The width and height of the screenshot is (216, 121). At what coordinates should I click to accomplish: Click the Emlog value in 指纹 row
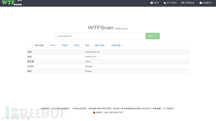(88, 71)
